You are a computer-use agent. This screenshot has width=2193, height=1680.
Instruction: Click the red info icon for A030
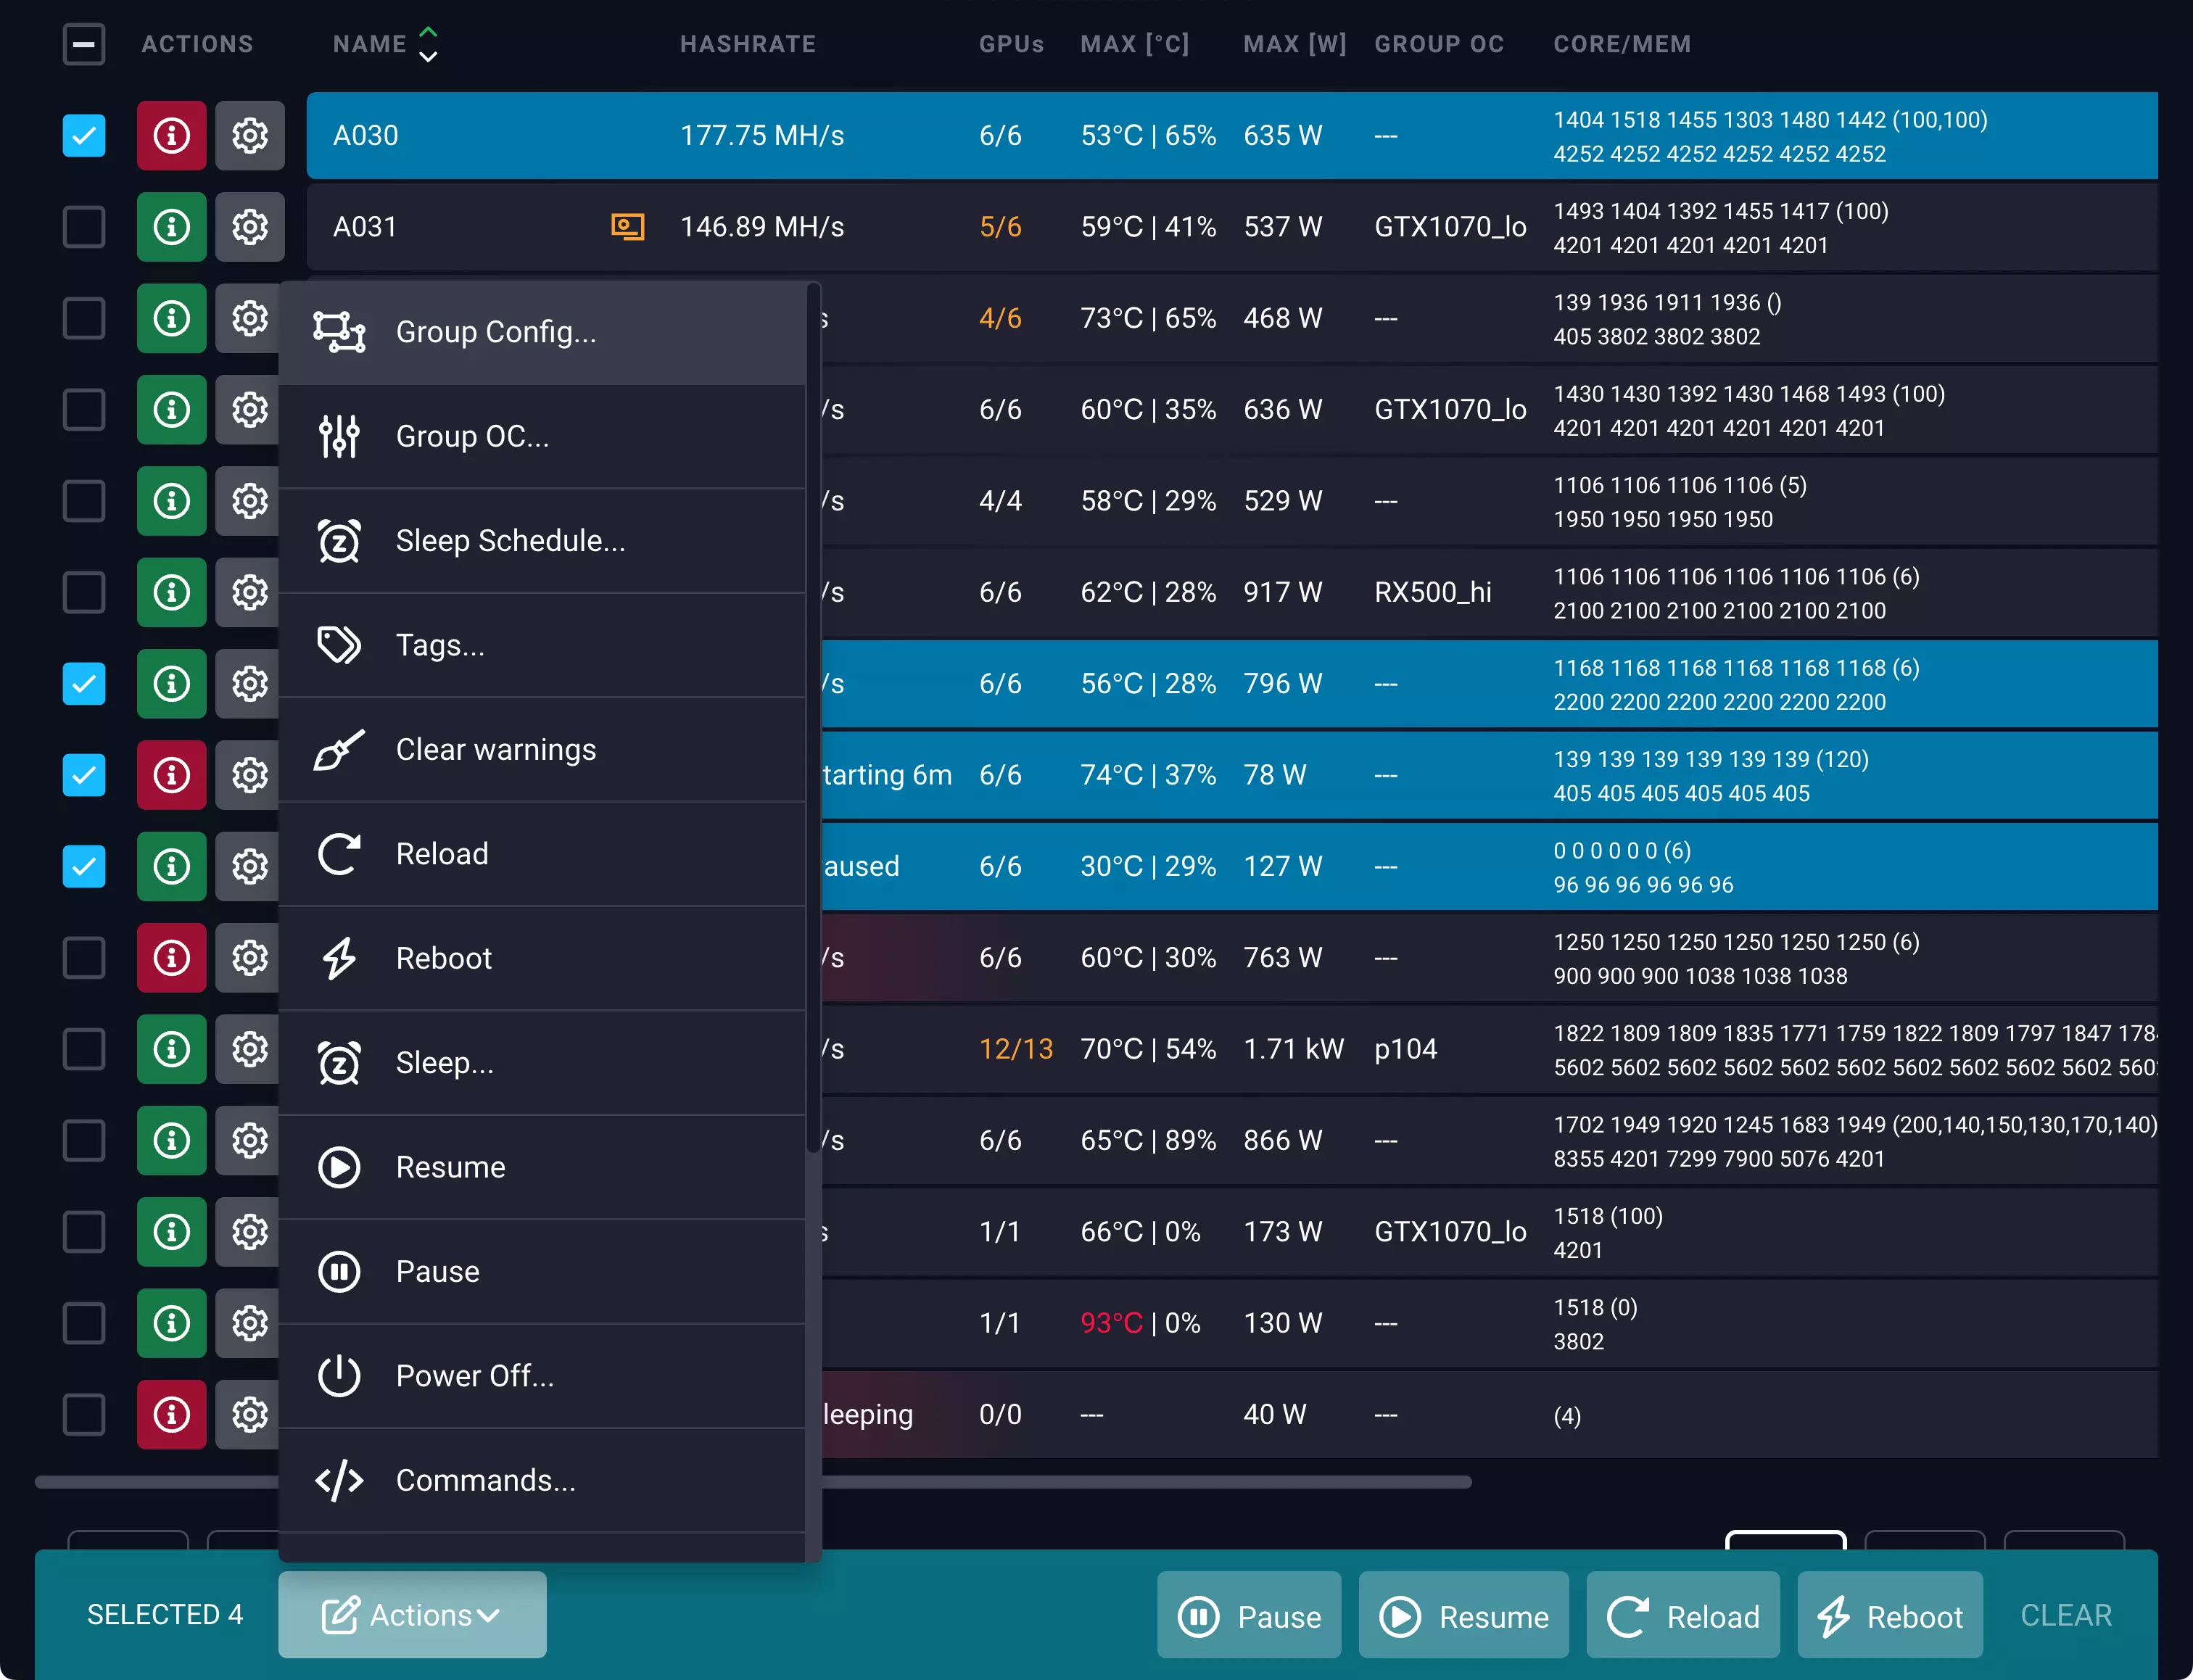[x=171, y=135]
